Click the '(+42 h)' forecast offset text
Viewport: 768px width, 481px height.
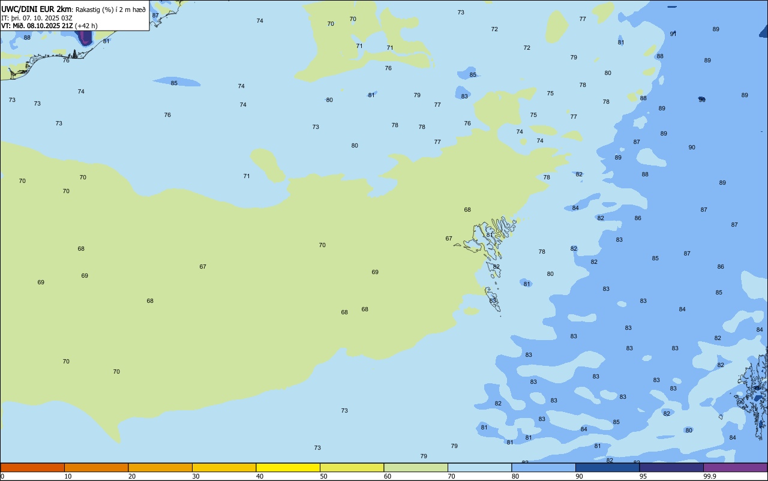(x=86, y=26)
